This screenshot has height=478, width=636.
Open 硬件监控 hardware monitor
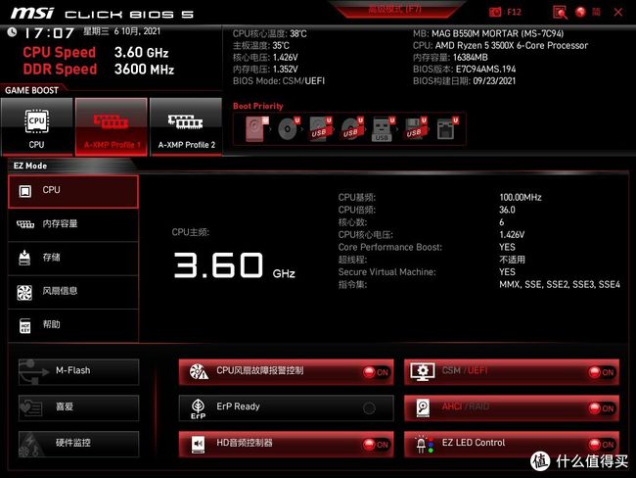click(78, 444)
